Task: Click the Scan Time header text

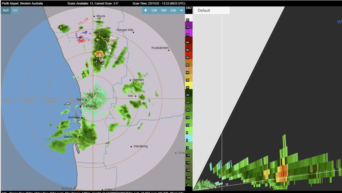Action: click(x=158, y=4)
